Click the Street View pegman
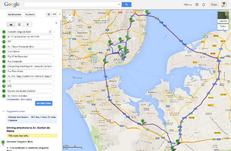The image size is (231, 151). point(70,33)
